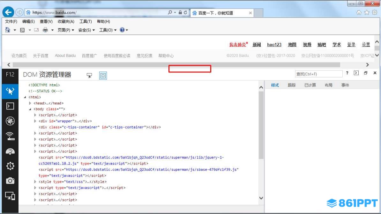
Task: Open the Print dropdown arrow
Action: [52, 30]
